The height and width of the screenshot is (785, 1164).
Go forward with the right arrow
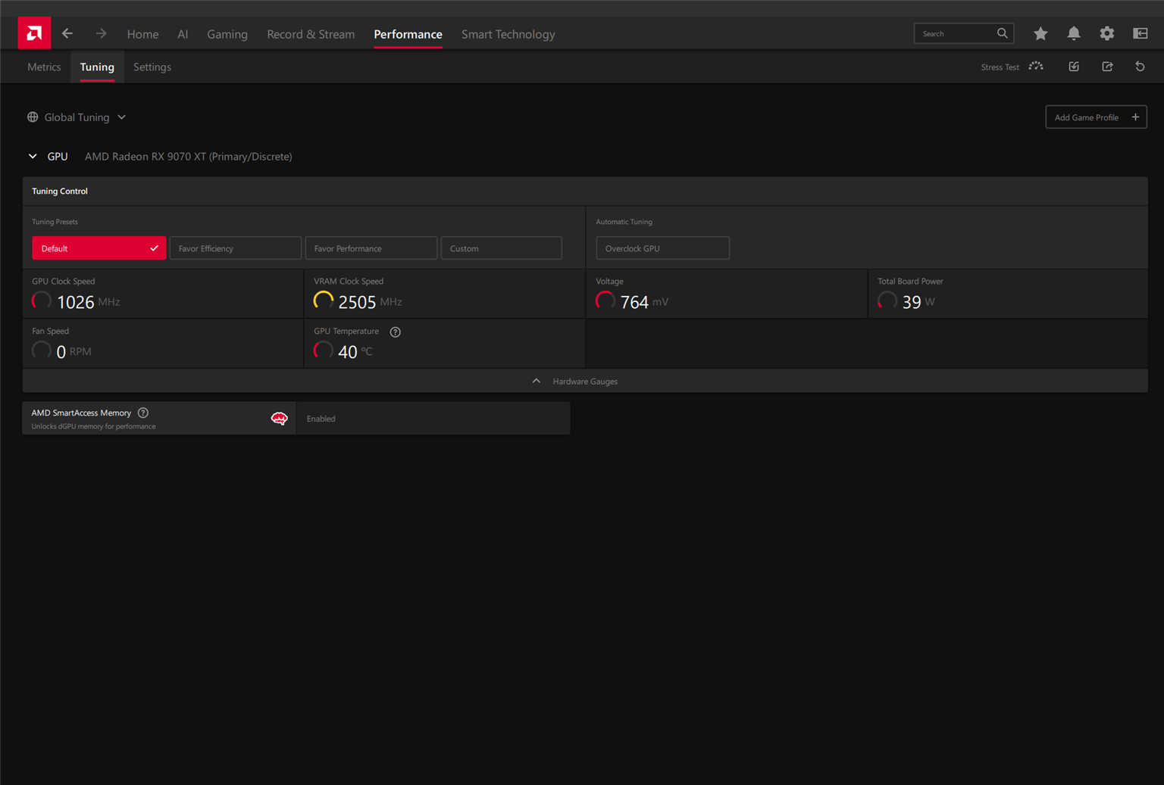[101, 33]
